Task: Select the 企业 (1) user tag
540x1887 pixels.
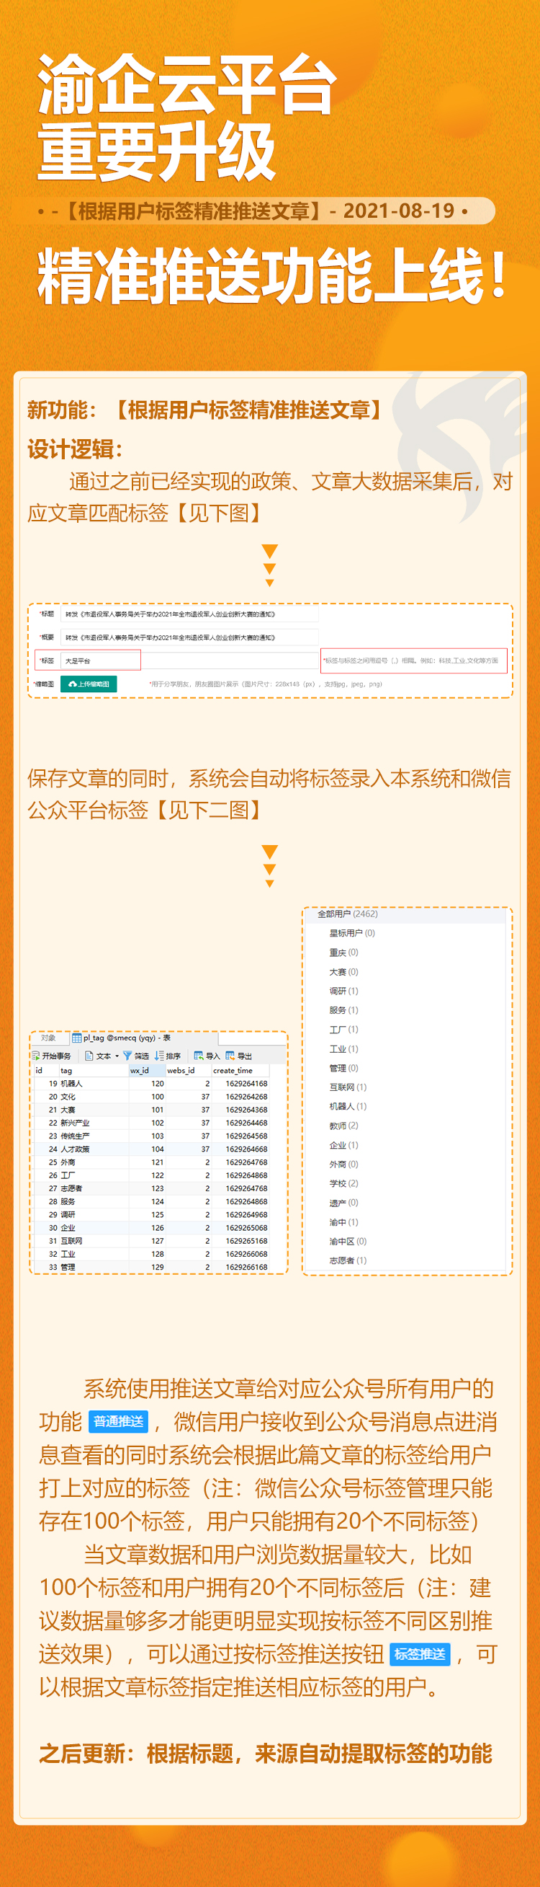Action: click(x=344, y=1144)
